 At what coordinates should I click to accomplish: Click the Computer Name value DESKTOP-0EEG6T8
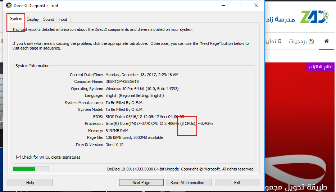pyautogui.click(x=122, y=81)
